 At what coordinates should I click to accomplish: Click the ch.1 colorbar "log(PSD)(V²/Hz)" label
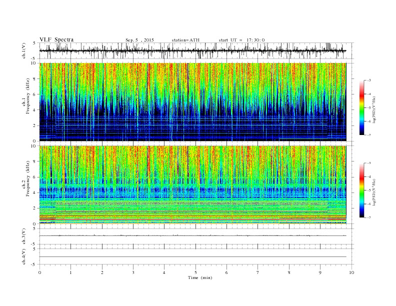click(374, 109)
